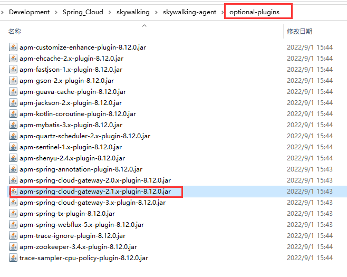Select file name apm-shenyu-2.4.x-plugin-8.12.0.jar
Viewport: 347px width, 277px height.
point(72,158)
